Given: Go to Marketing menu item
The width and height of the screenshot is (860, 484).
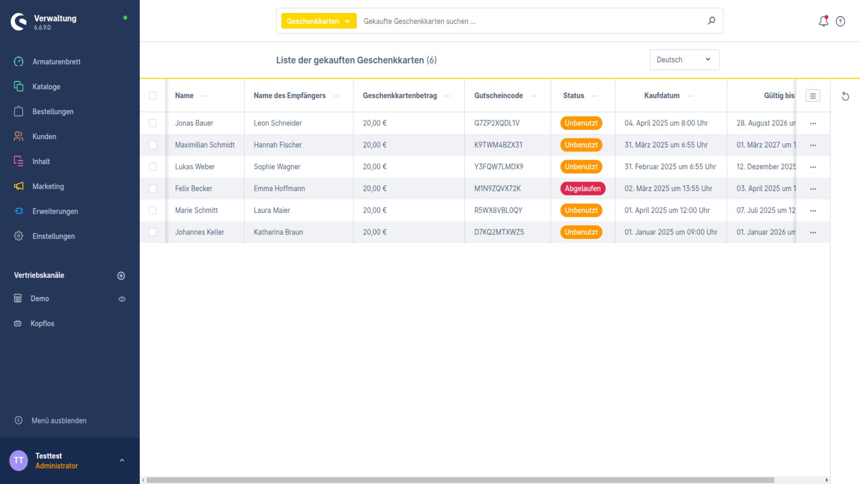Looking at the screenshot, I should [x=48, y=186].
